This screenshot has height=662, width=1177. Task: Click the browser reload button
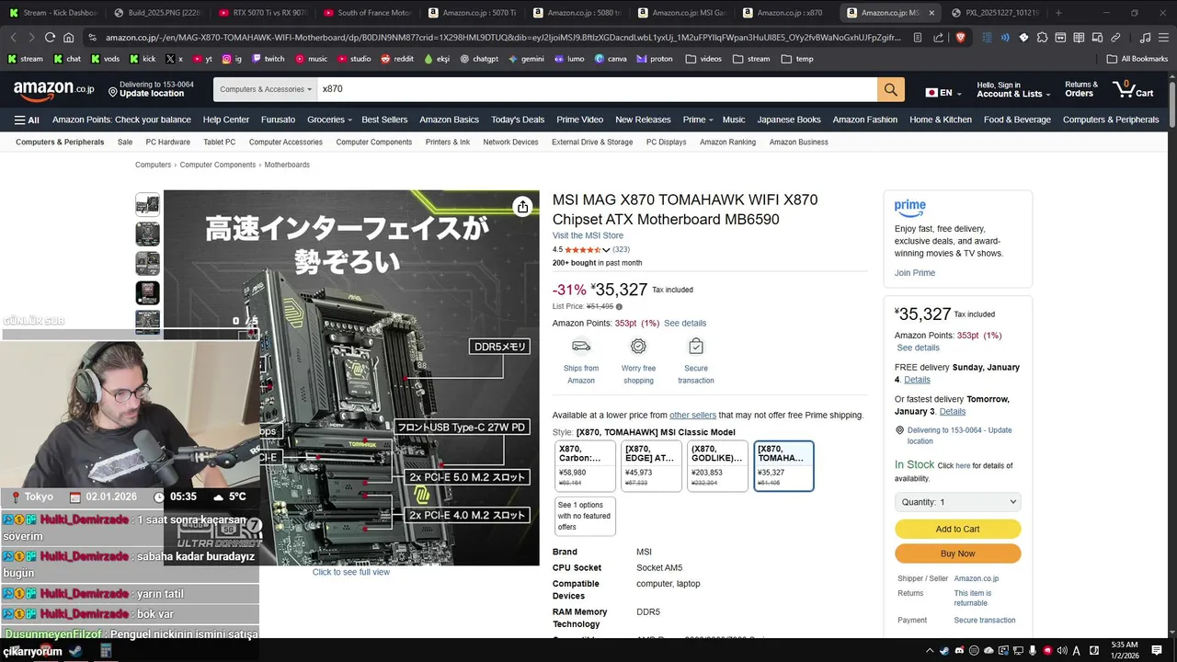50,38
